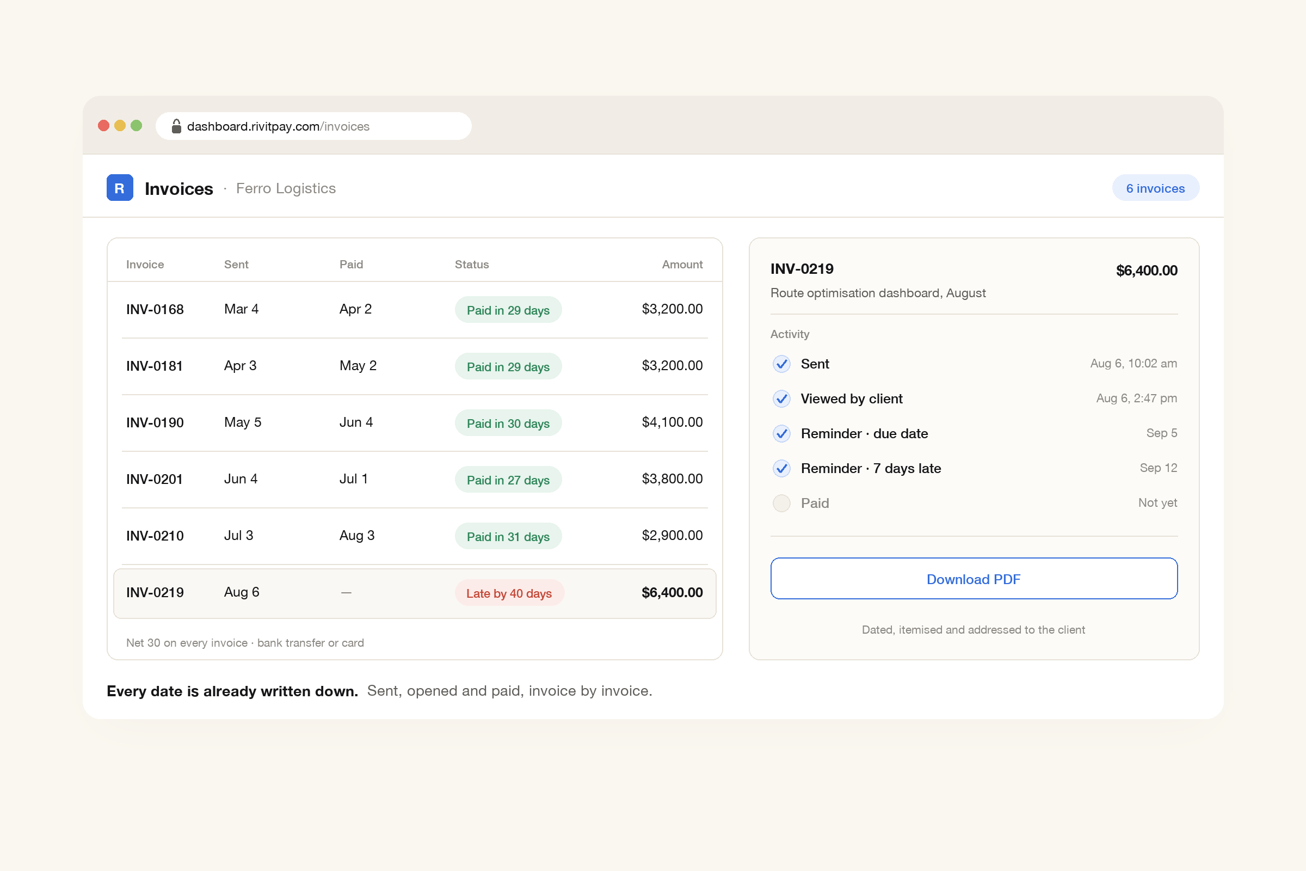Click the $2,900.00 amount
1306x871 pixels.
pos(672,536)
